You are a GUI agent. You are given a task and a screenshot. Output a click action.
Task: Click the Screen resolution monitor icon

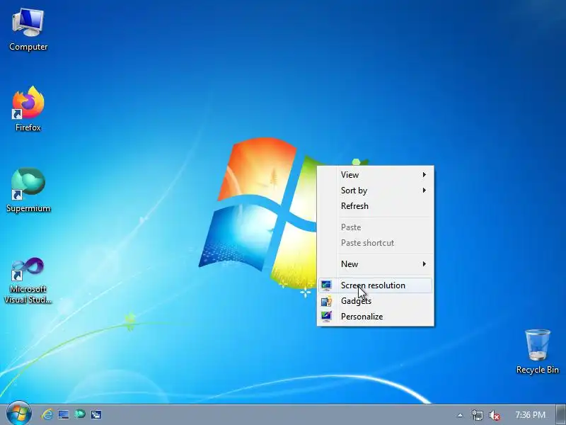tap(326, 285)
